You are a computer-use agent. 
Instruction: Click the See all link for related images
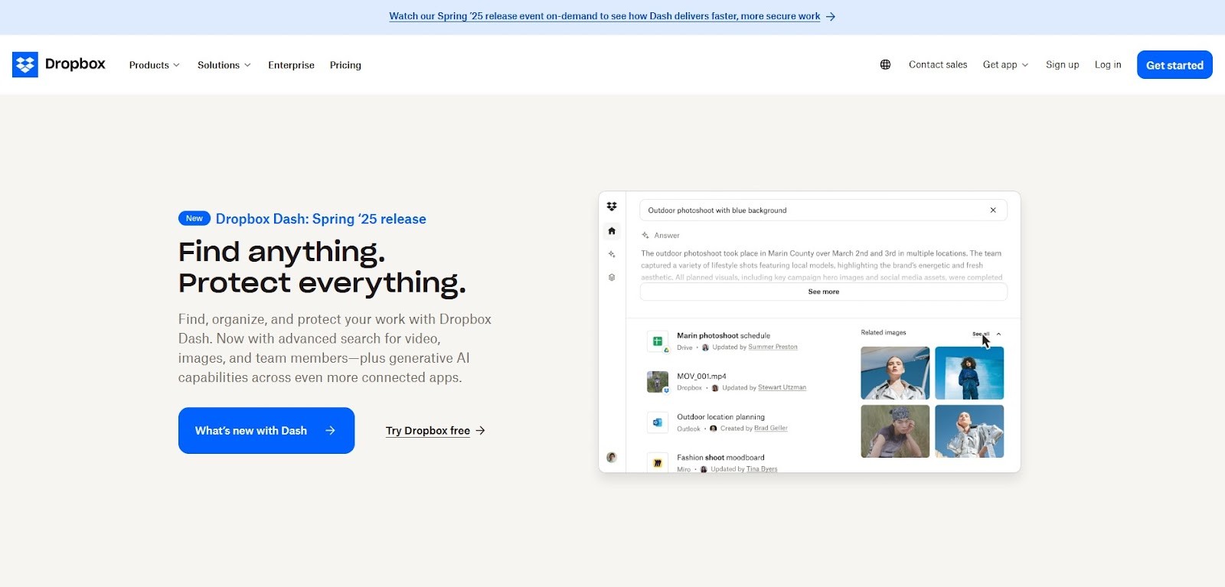tap(981, 334)
